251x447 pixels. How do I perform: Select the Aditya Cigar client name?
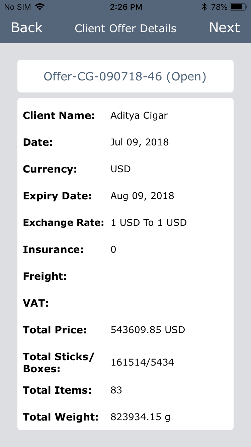point(139,116)
